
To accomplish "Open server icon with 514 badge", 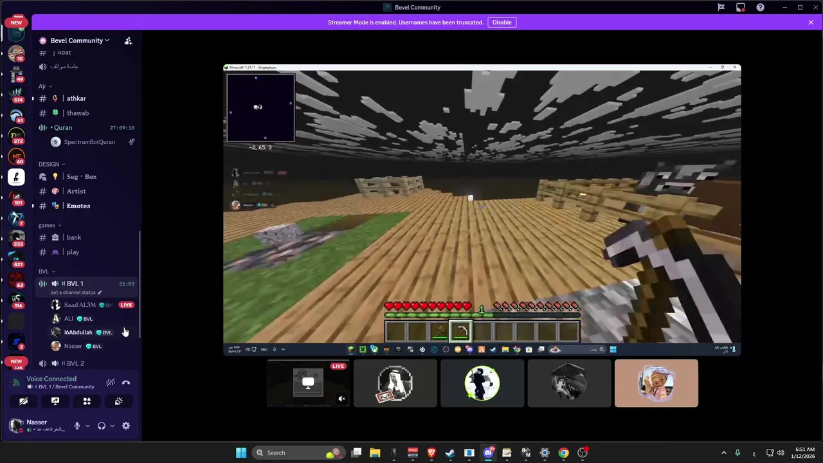I will click(16, 95).
